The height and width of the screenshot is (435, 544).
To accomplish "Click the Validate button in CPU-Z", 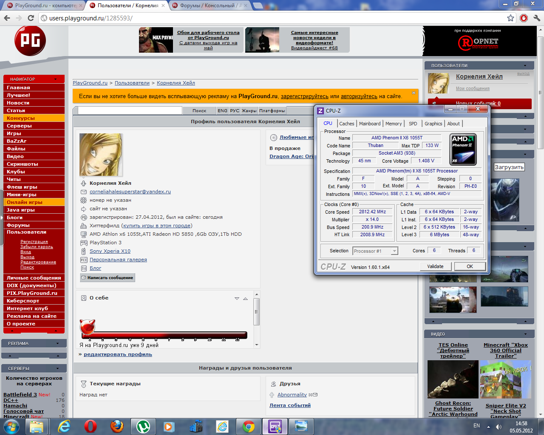I will coord(435,266).
